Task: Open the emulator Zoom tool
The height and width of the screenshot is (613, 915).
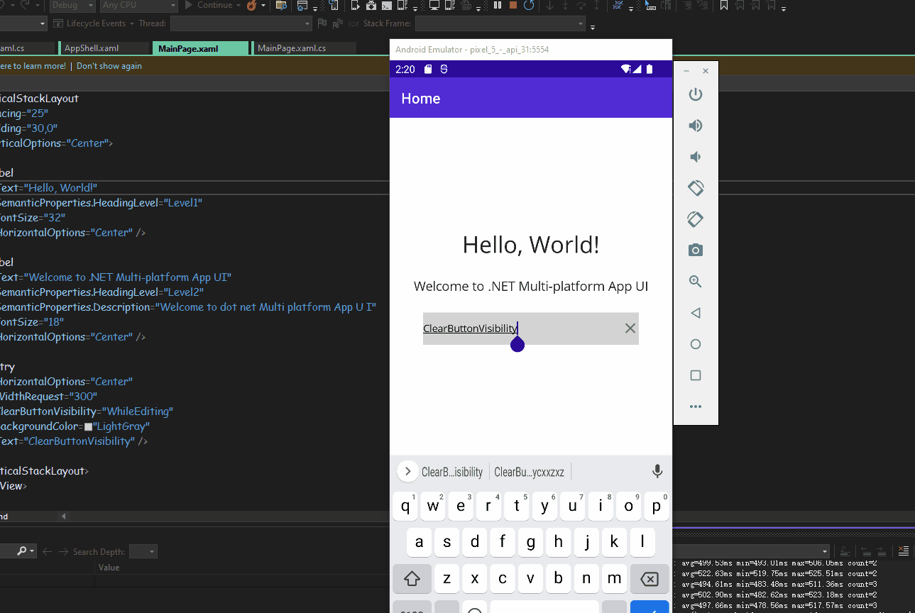Action: click(x=695, y=282)
